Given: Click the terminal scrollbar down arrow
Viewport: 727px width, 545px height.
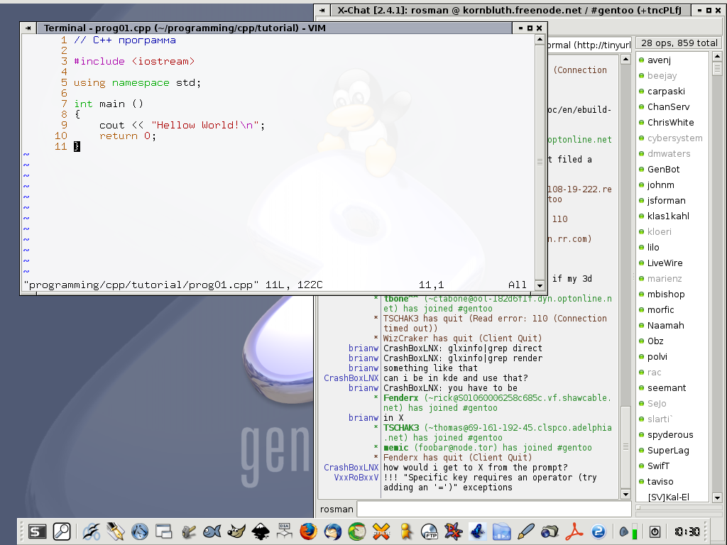Looking at the screenshot, I should (540, 285).
